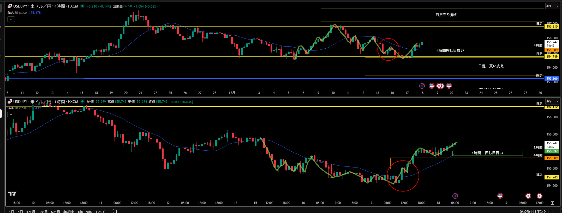
Task: Select the 年初来 time range
Action: pyautogui.click(x=69, y=211)
